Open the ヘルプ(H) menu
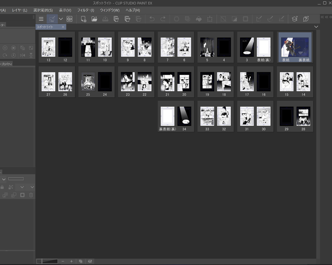The width and height of the screenshot is (332, 265). pyautogui.click(x=133, y=10)
